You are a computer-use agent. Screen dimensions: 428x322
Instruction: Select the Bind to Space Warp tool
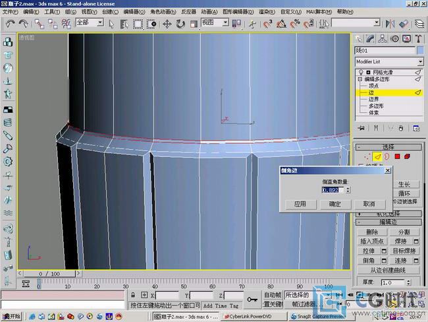tap(66, 24)
